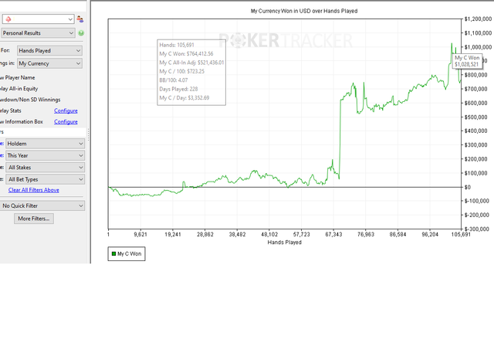Click the Hands: 105,691 info box line
Viewport: 494px width, 343px height.
177,45
